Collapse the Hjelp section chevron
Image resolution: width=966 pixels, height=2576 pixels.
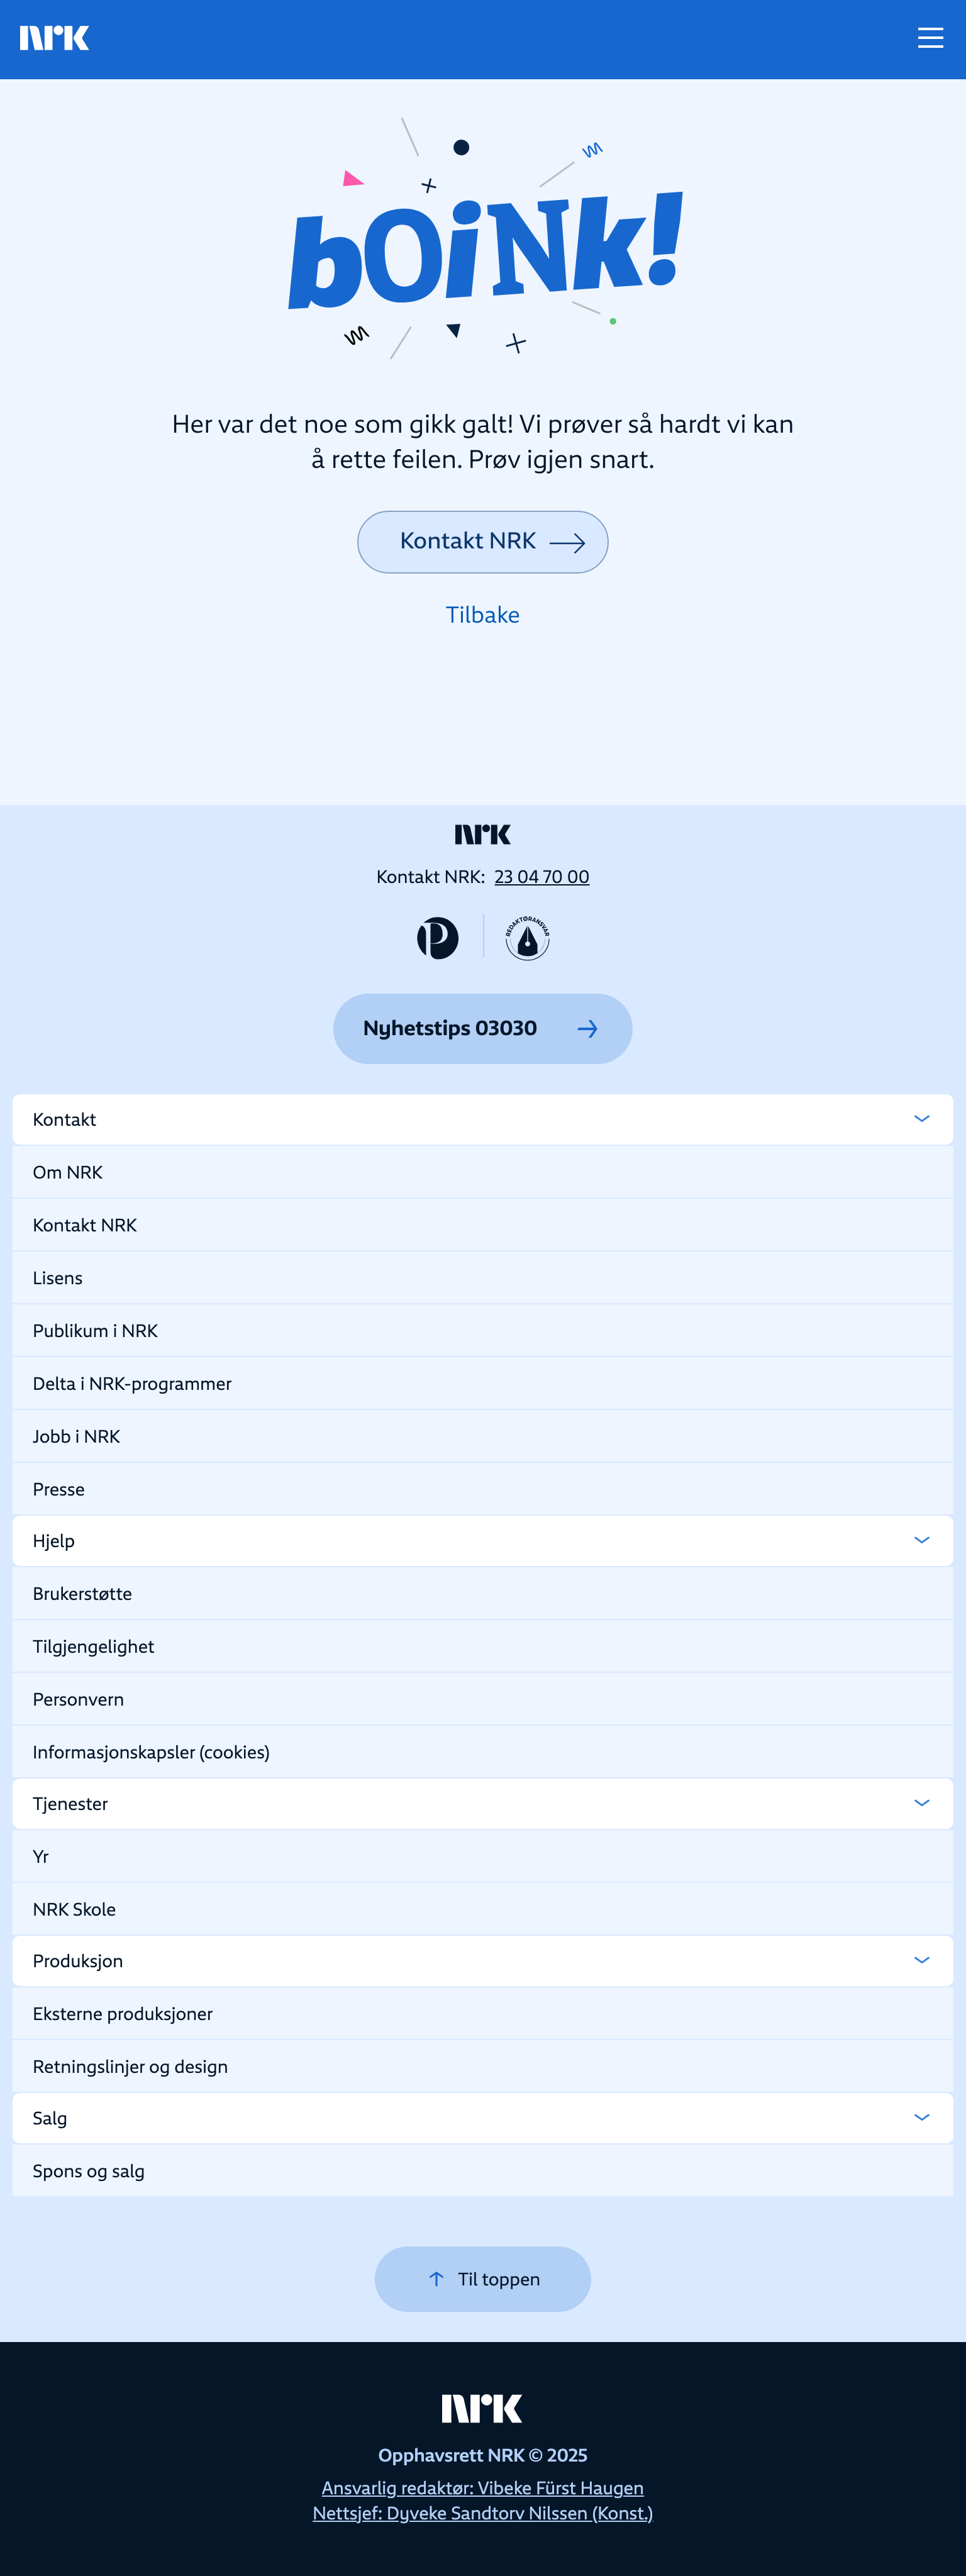pyautogui.click(x=922, y=1540)
